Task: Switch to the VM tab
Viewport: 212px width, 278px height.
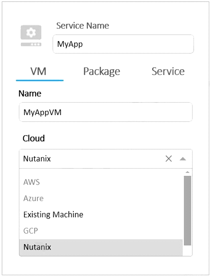Action: click(39, 72)
